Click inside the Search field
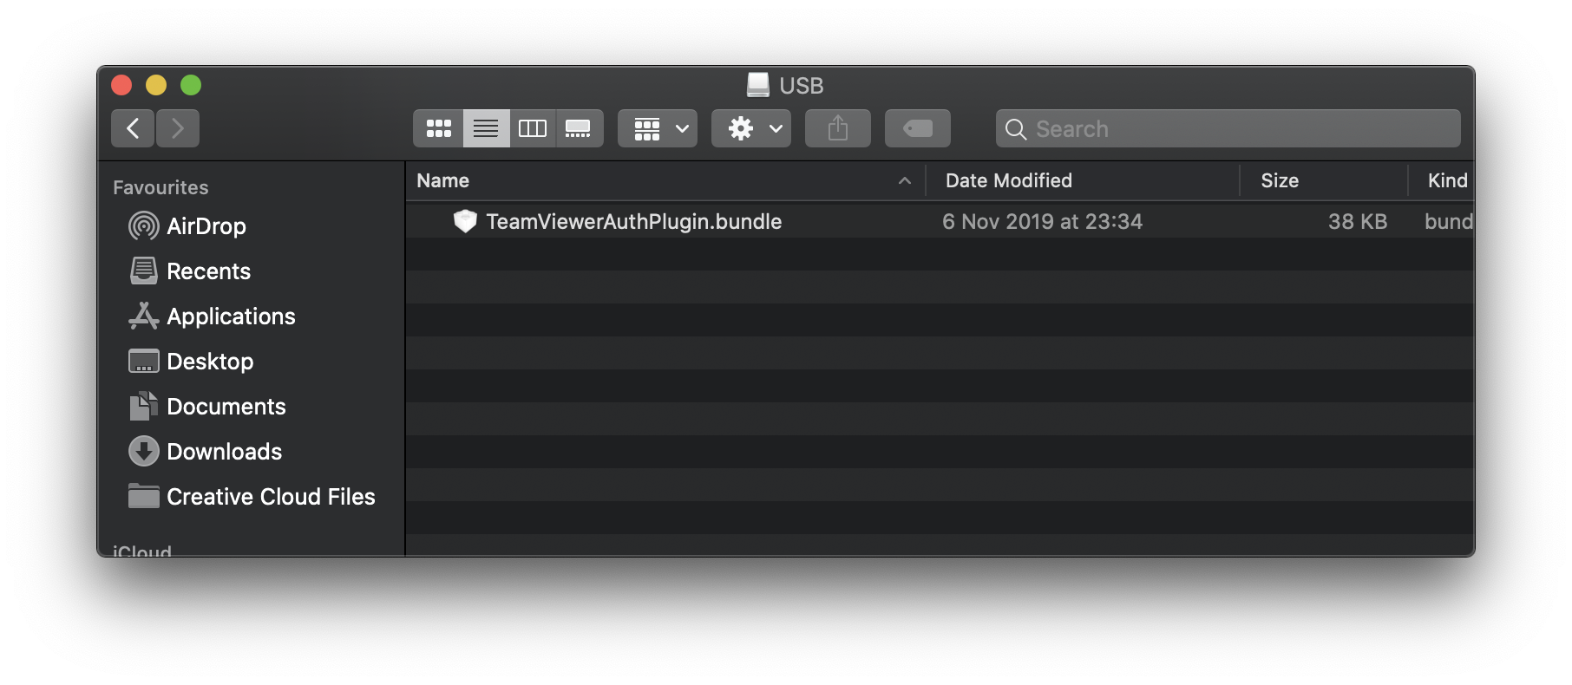This screenshot has height=685, width=1572. pos(1226,127)
